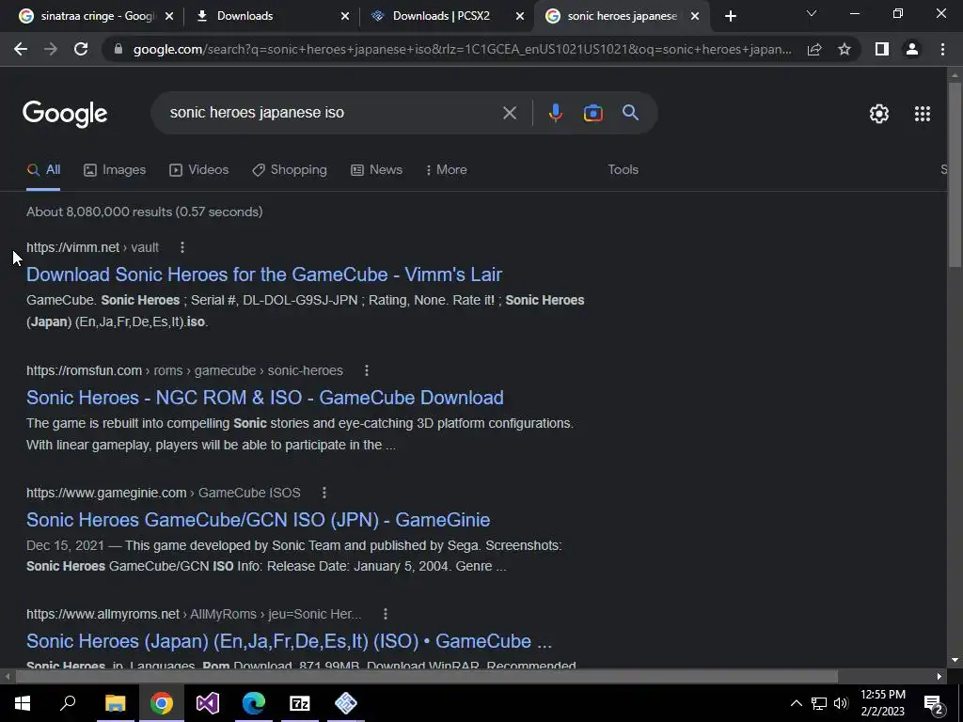The width and height of the screenshot is (963, 722).
Task: Click the scroll down arrow
Action: click(x=955, y=660)
